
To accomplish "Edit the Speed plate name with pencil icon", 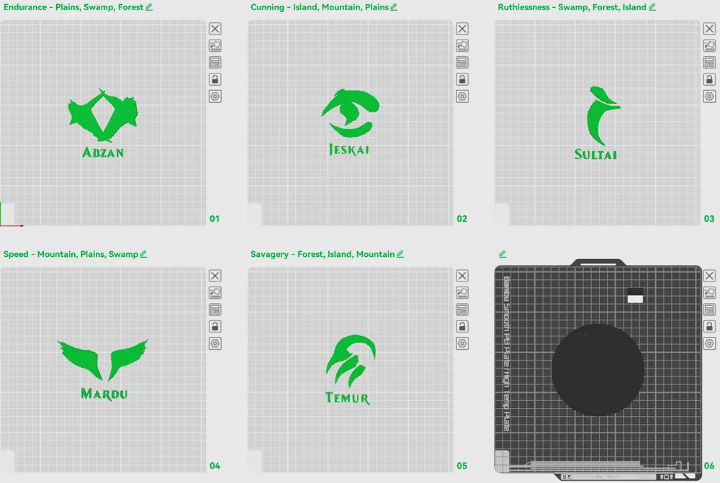I will click(x=143, y=254).
